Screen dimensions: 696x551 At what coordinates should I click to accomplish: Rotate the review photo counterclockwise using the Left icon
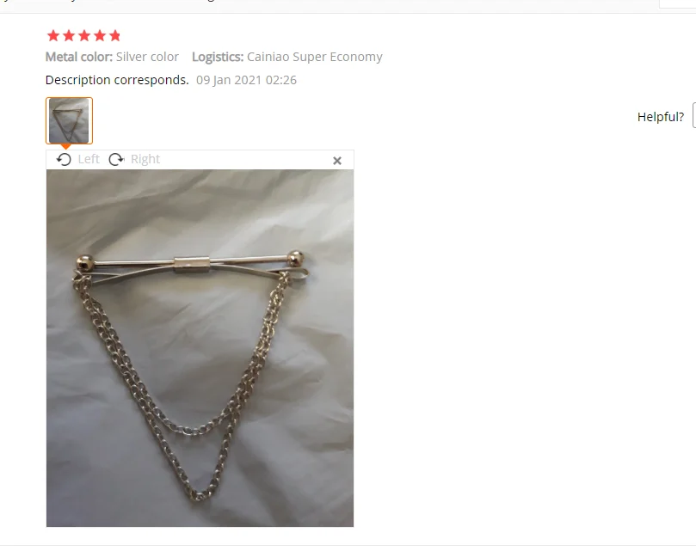[64, 159]
